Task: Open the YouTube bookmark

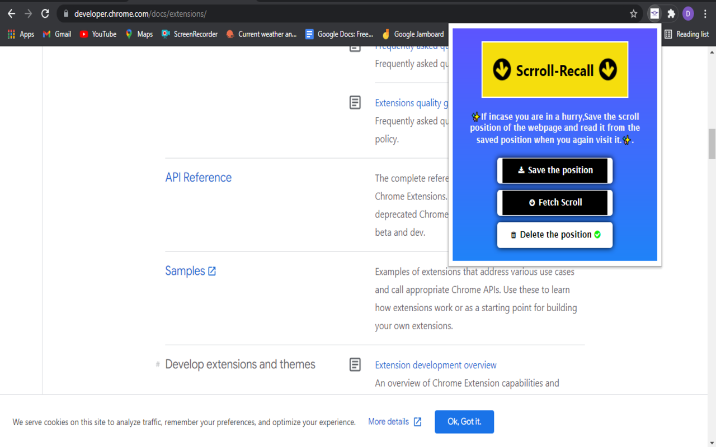Action: (98, 34)
